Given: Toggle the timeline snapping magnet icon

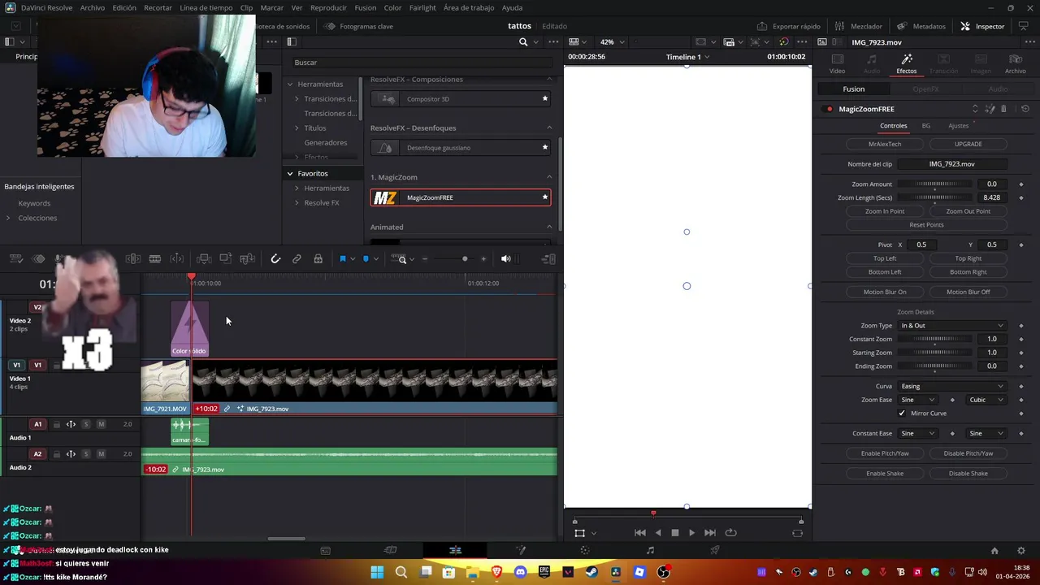Looking at the screenshot, I should 275,259.
